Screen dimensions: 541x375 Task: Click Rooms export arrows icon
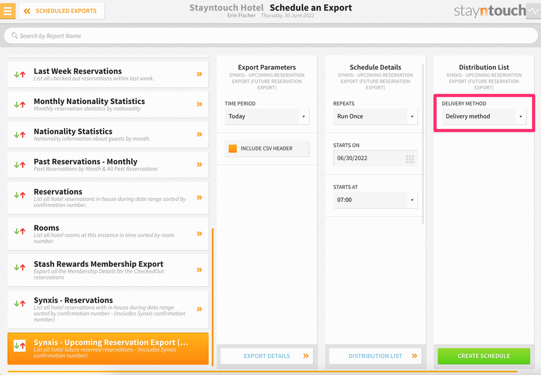tap(19, 231)
